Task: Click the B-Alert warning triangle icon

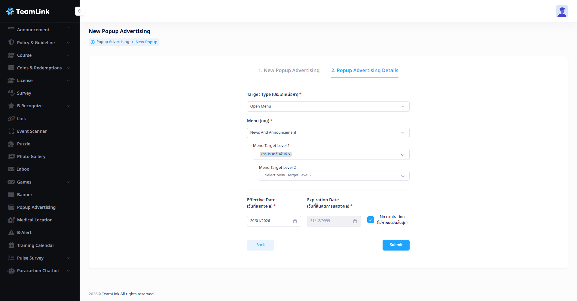Action: coord(11,233)
